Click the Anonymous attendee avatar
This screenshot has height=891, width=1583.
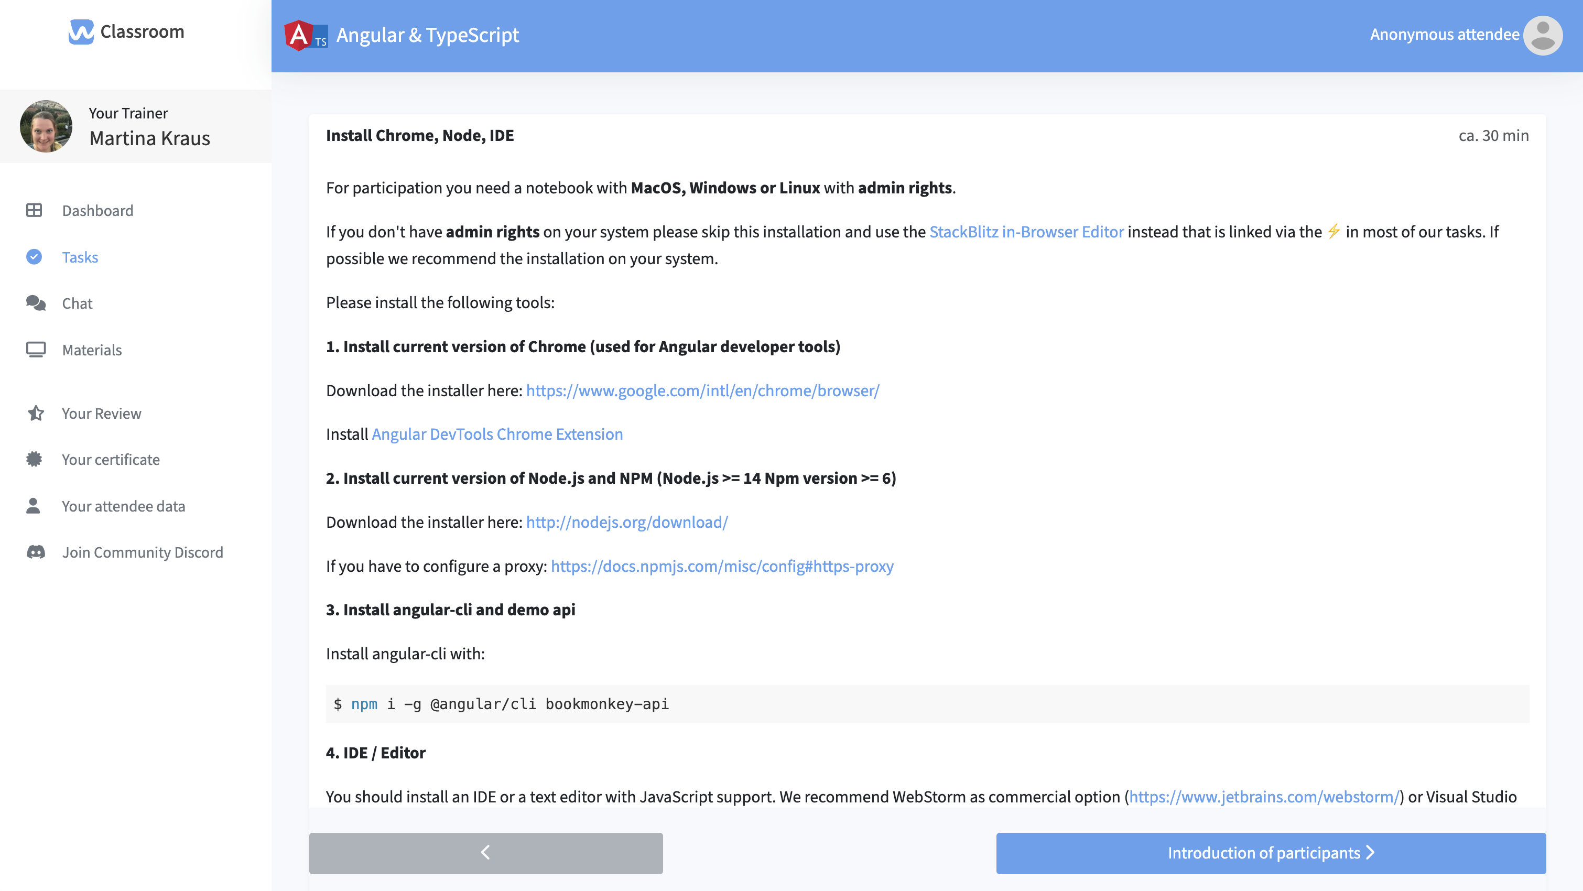1544,35
